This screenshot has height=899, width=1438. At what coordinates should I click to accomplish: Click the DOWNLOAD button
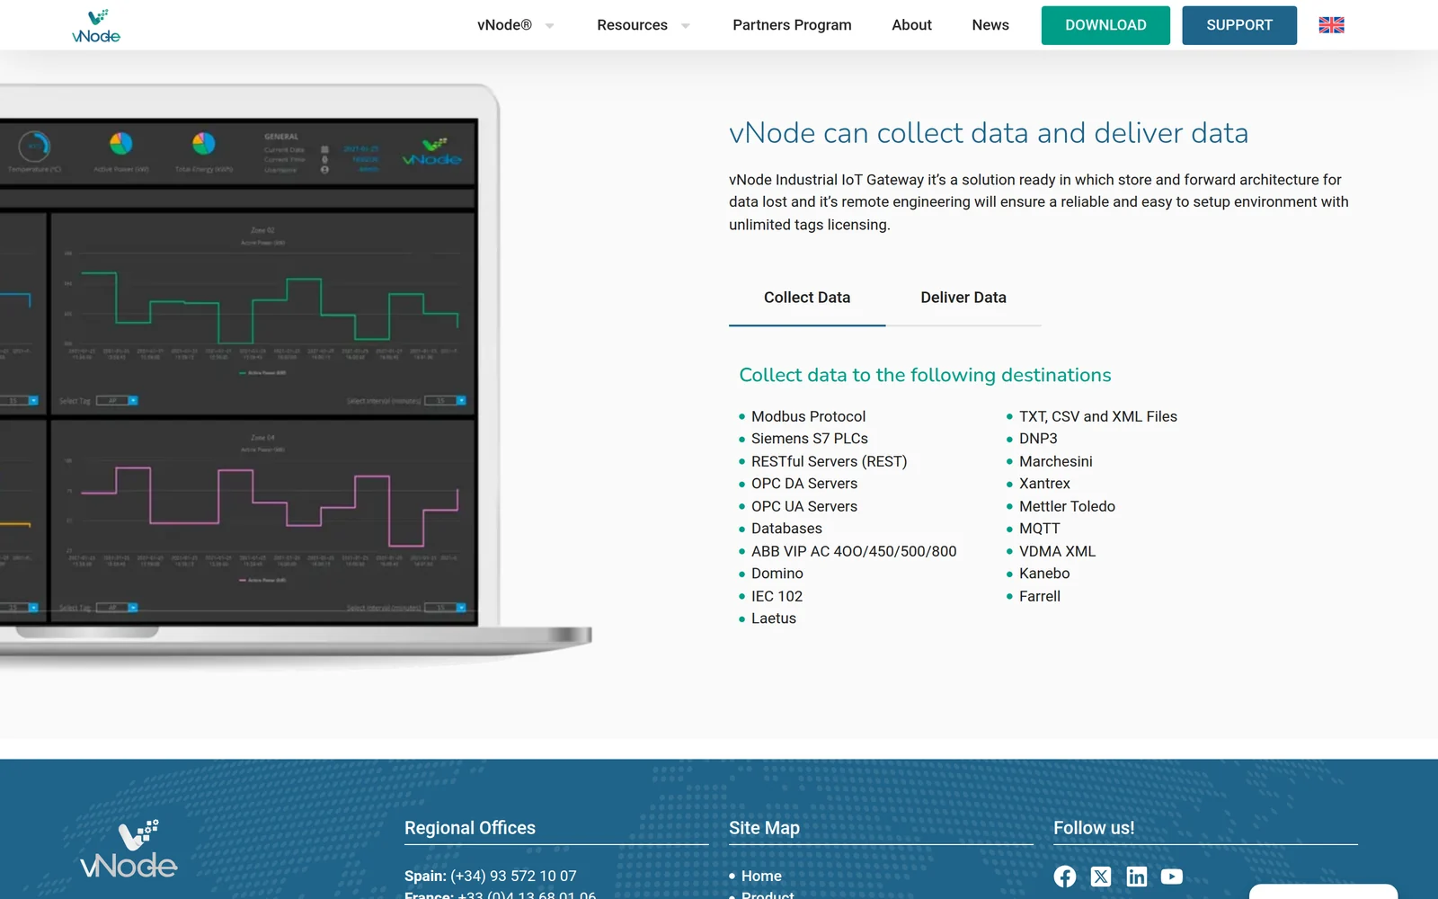[1105, 25]
